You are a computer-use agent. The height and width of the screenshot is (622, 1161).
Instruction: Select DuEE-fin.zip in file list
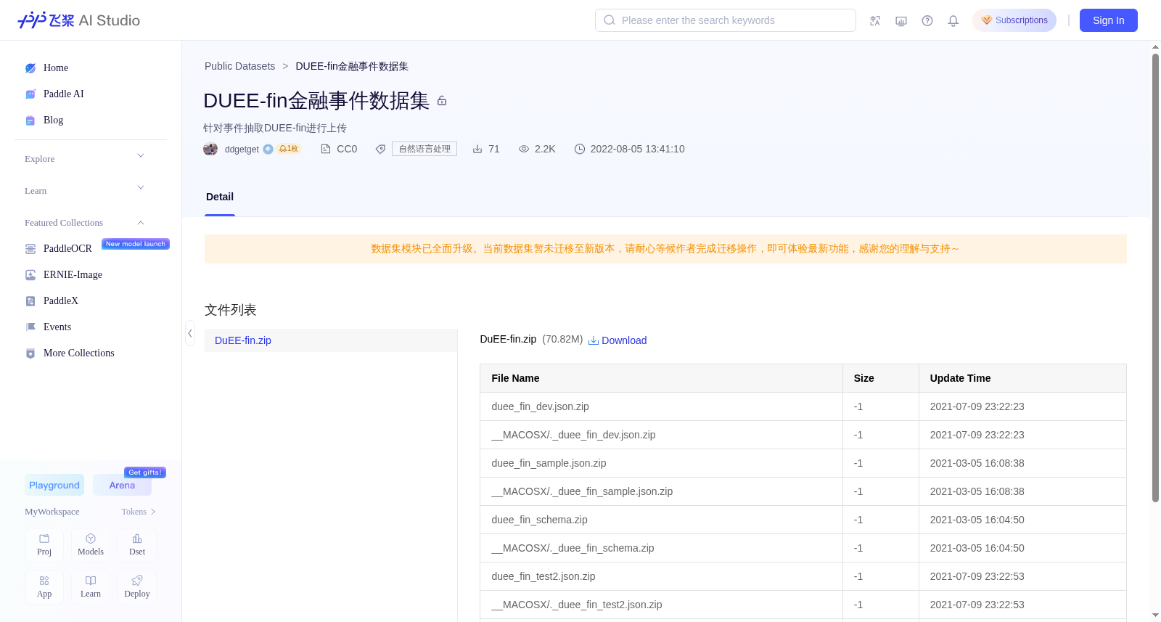331,340
